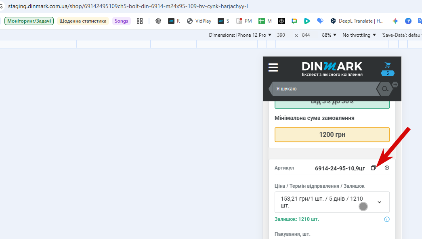This screenshot has width=422, height=239.
Task: Open the DeepL Translate bookmark
Action: [x=357, y=21]
